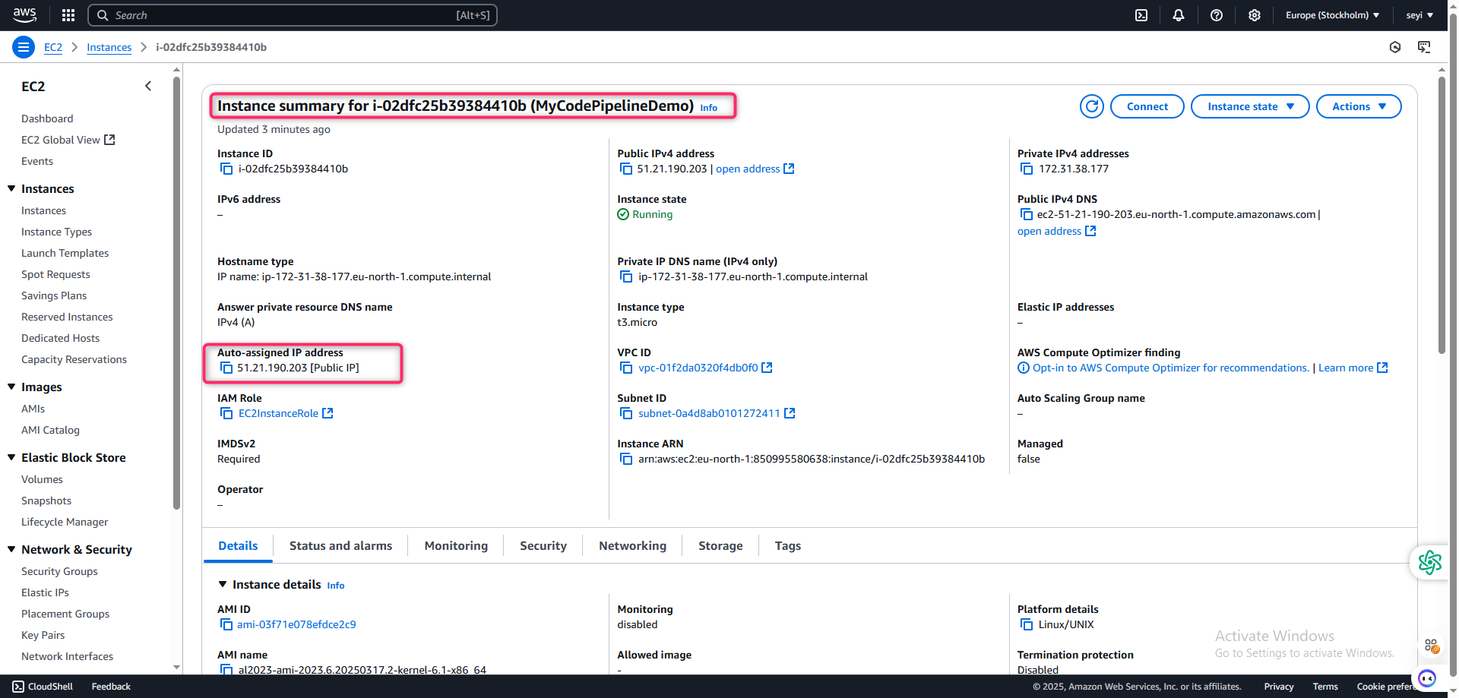Image resolution: width=1459 pixels, height=698 pixels.
Task: Collapse the EC2 sidebar with the chevron
Action: 148,87
